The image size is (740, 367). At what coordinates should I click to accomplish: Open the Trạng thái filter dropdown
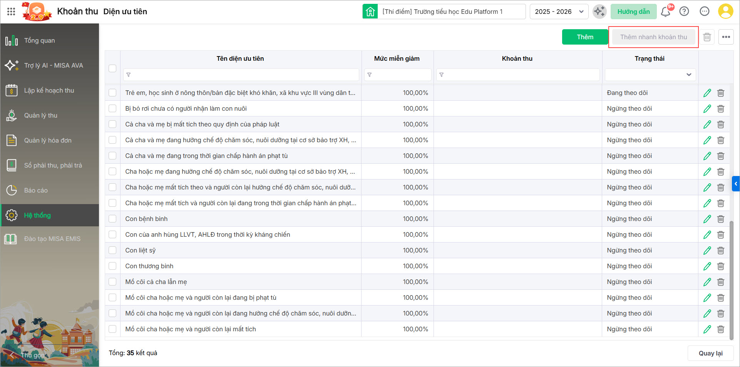pyautogui.click(x=650, y=75)
